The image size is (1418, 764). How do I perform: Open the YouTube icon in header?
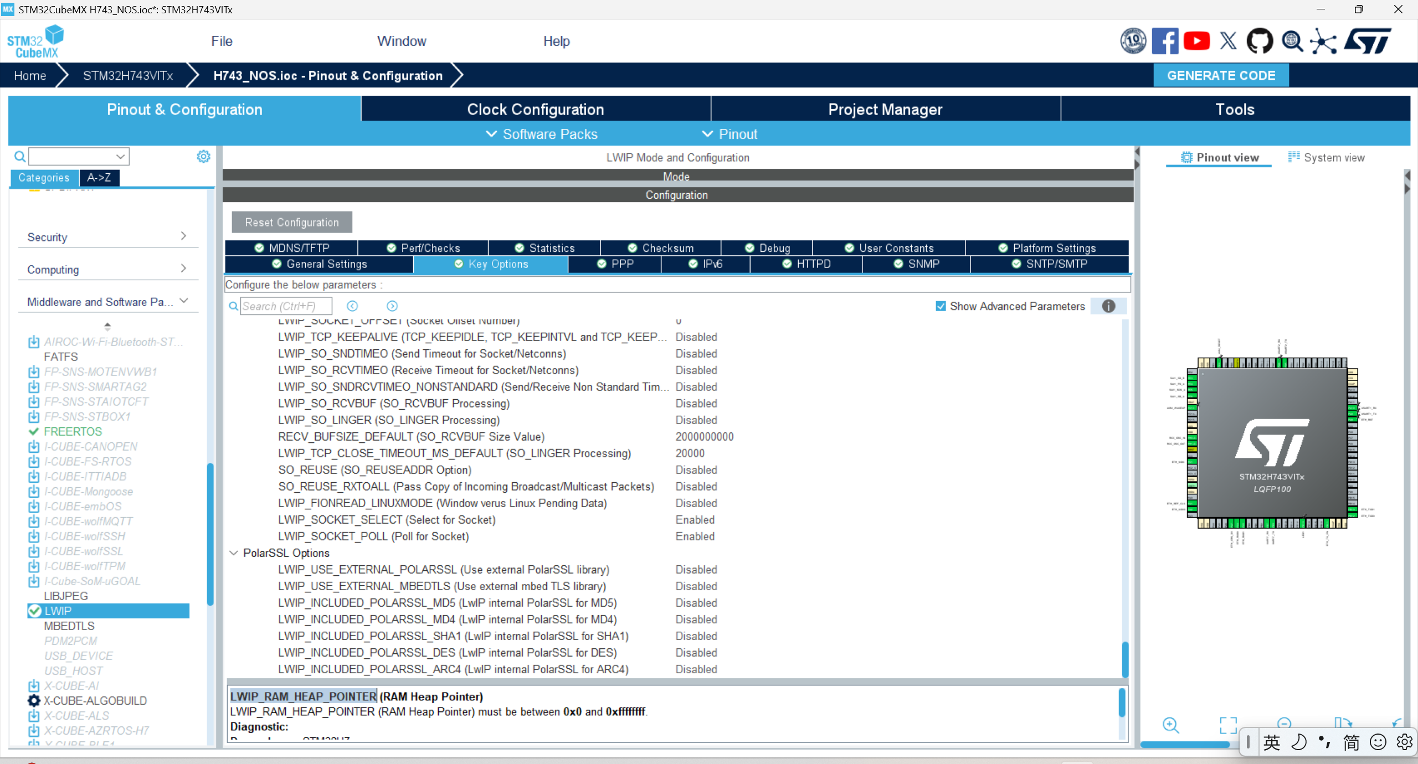(1196, 42)
